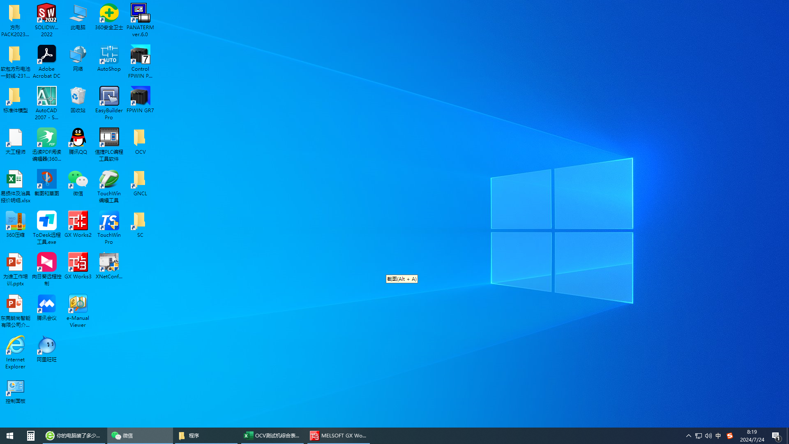Click the taskbar clock showing 8:19
This screenshot has height=444, width=789.
pos(752,436)
